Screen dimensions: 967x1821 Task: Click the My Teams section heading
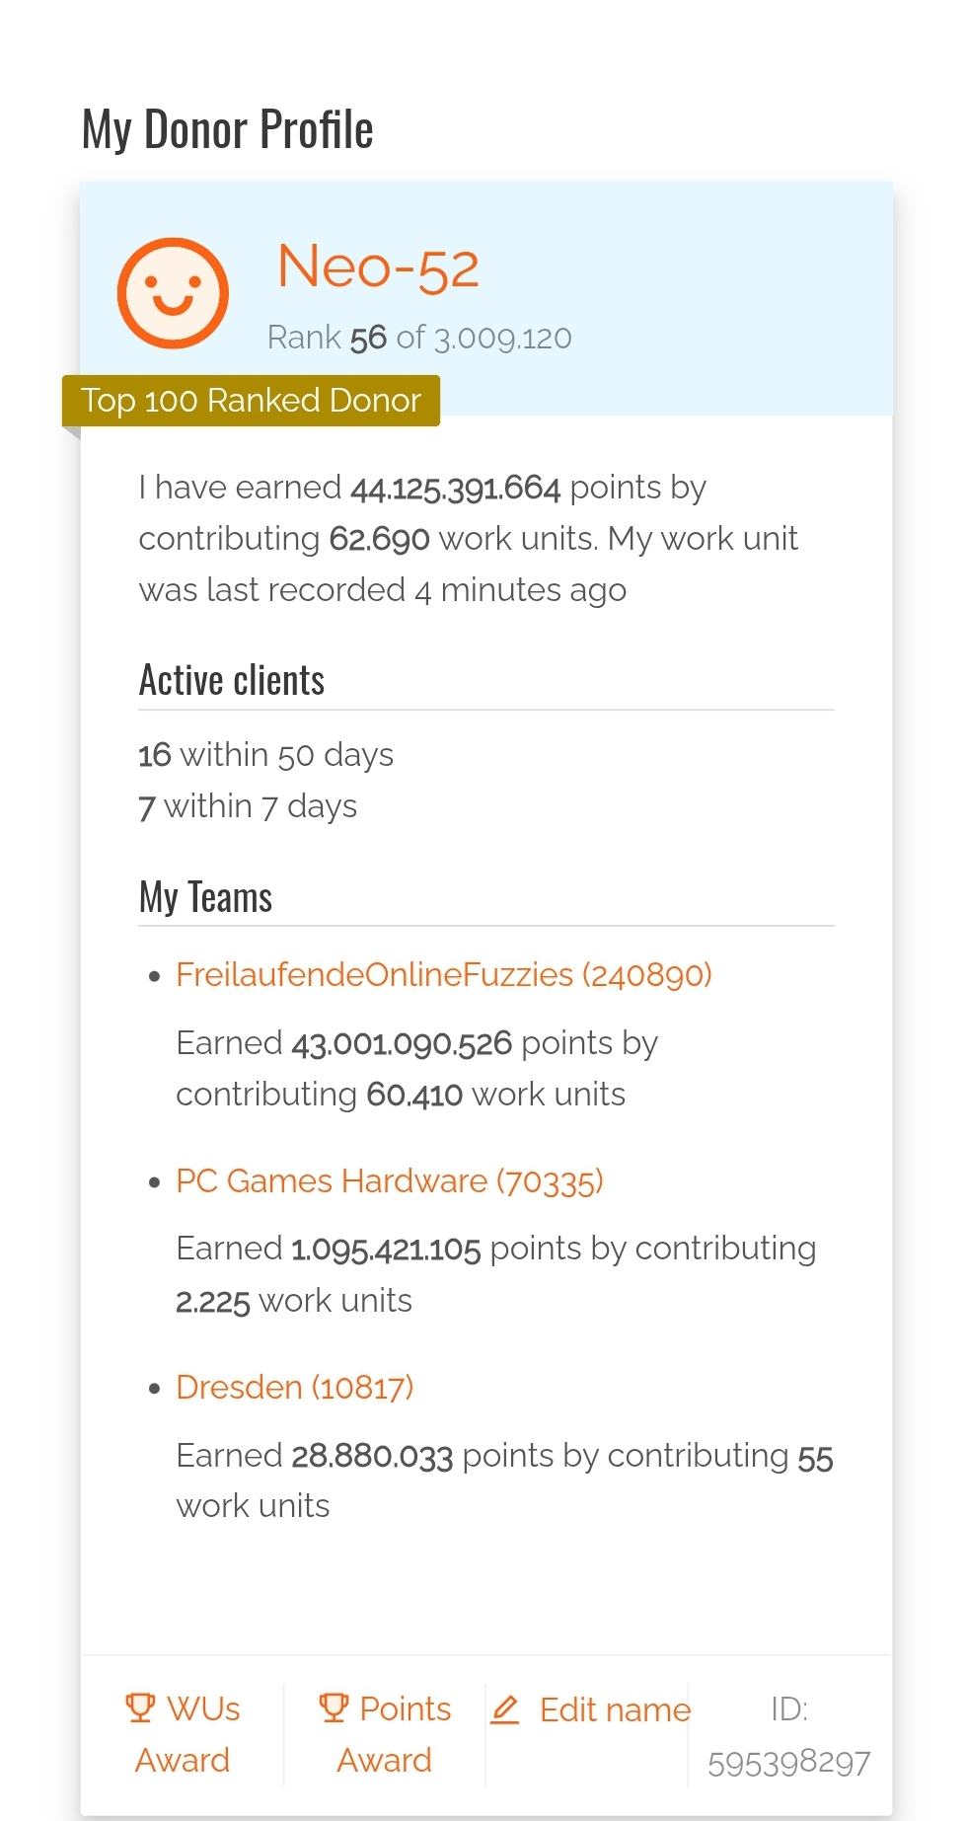(x=205, y=898)
